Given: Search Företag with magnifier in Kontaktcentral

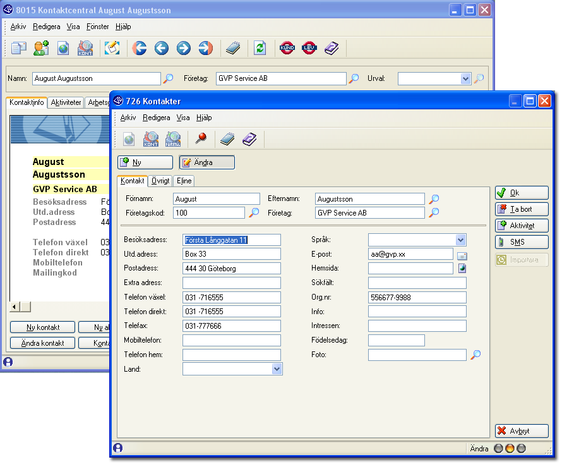Looking at the screenshot, I should 354,78.
